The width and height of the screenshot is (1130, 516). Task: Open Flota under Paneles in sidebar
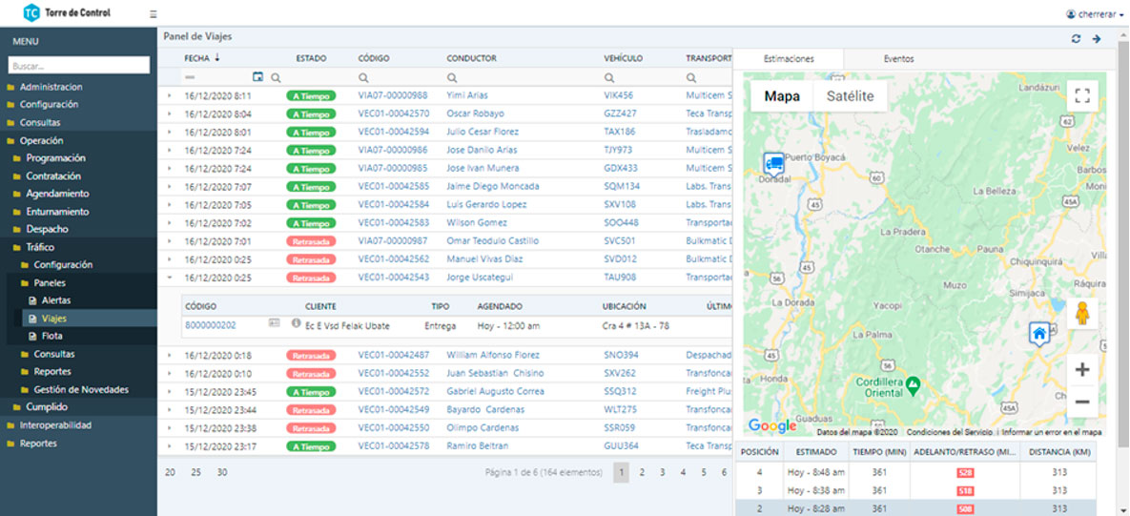click(x=52, y=337)
